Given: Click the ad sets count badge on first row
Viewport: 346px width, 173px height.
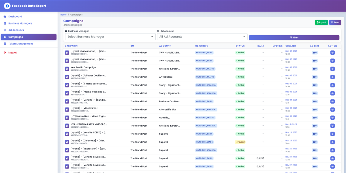Looking at the screenshot, I should (x=314, y=53).
